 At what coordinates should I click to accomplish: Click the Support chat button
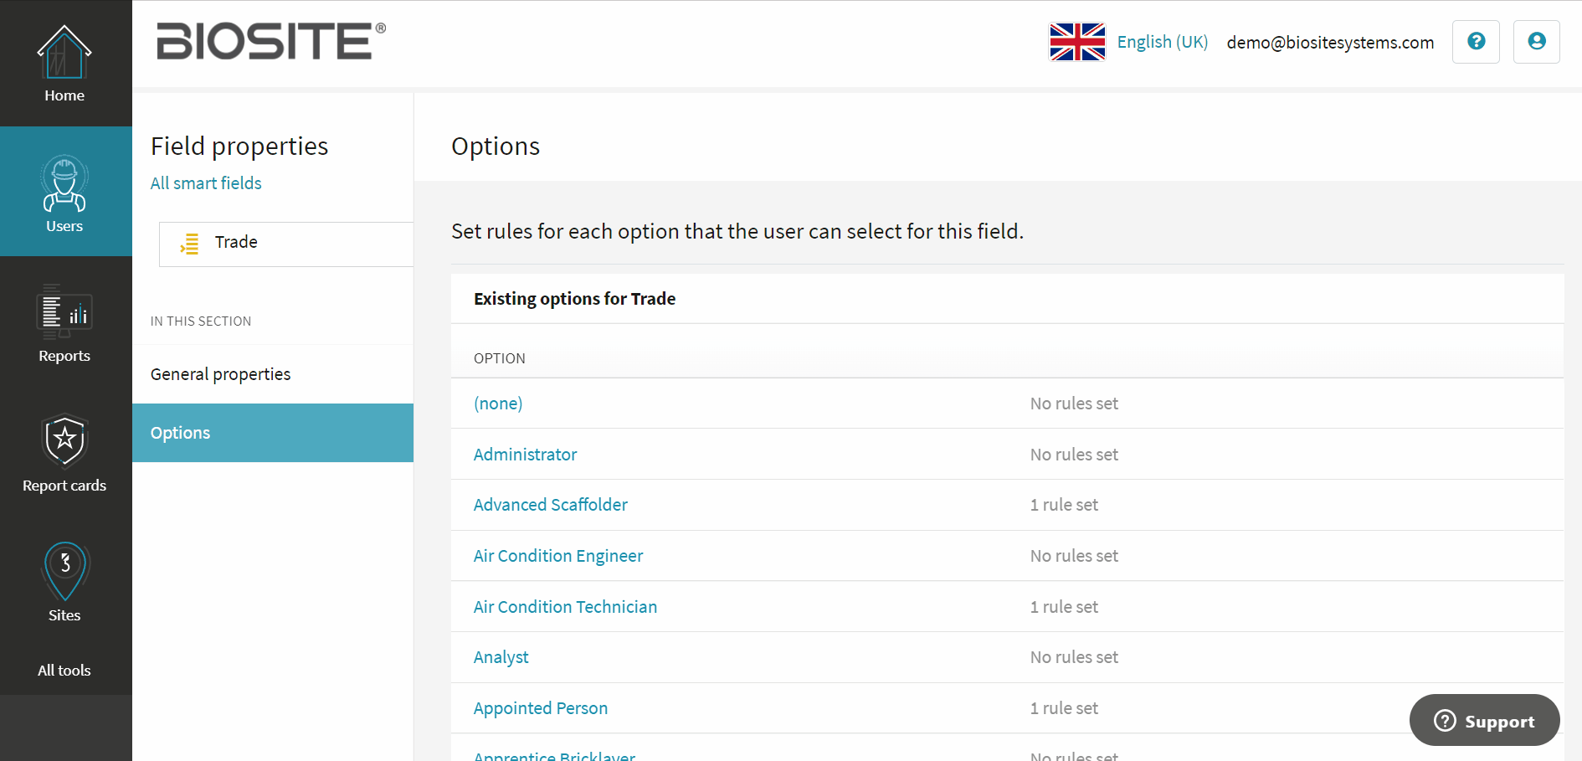click(x=1484, y=720)
